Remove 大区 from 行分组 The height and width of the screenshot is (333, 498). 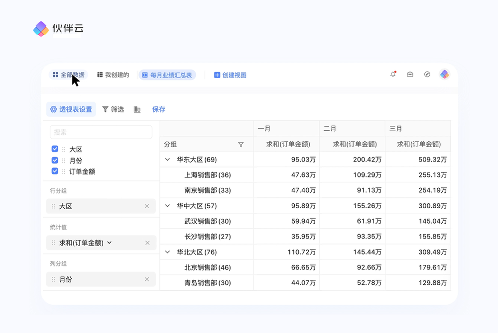[x=147, y=206]
